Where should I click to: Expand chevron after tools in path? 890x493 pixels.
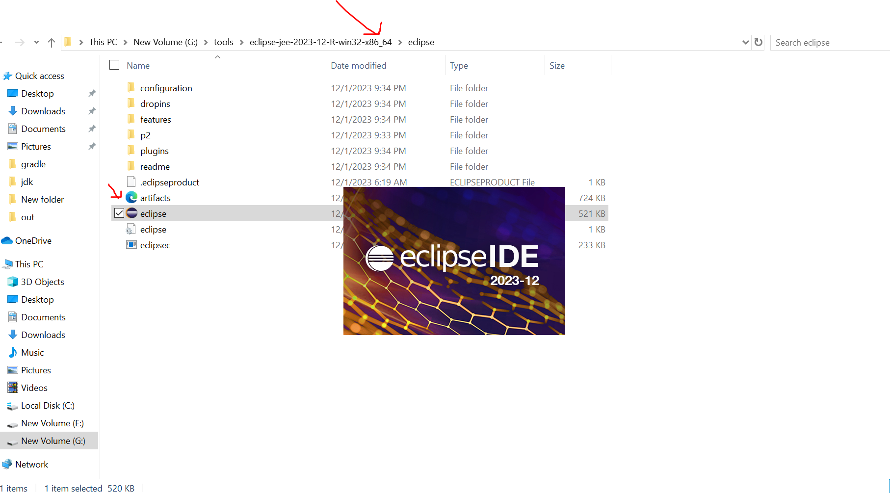(x=241, y=42)
